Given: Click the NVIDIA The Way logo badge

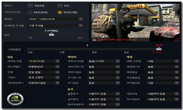Looking at the screenshot, I should (15, 99).
